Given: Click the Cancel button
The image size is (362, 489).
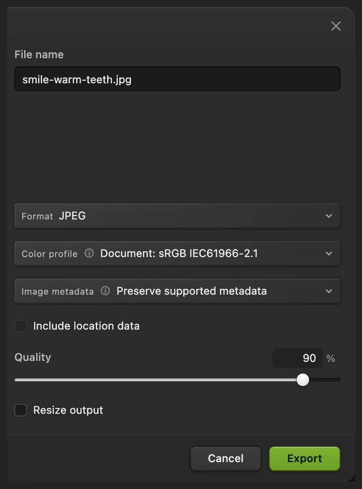Looking at the screenshot, I should 226,459.
